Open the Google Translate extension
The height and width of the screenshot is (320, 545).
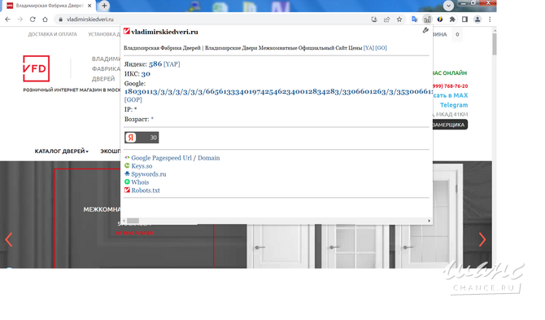(x=414, y=20)
